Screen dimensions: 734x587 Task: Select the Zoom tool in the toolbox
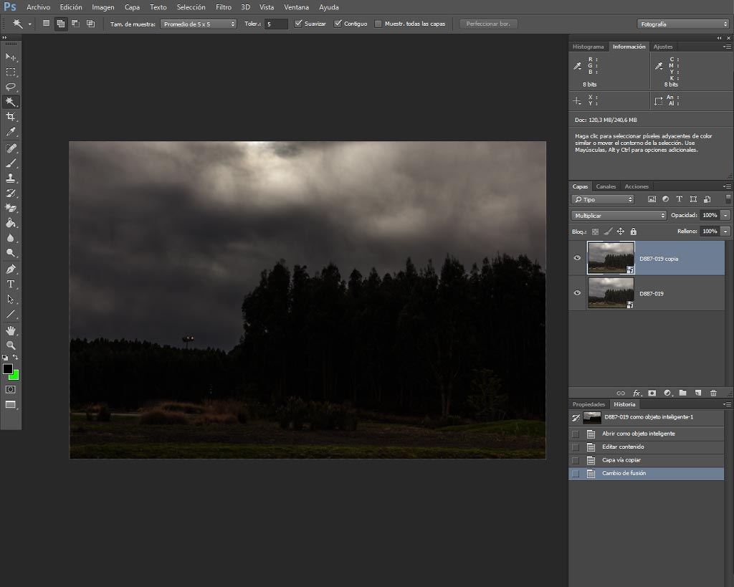coord(11,345)
